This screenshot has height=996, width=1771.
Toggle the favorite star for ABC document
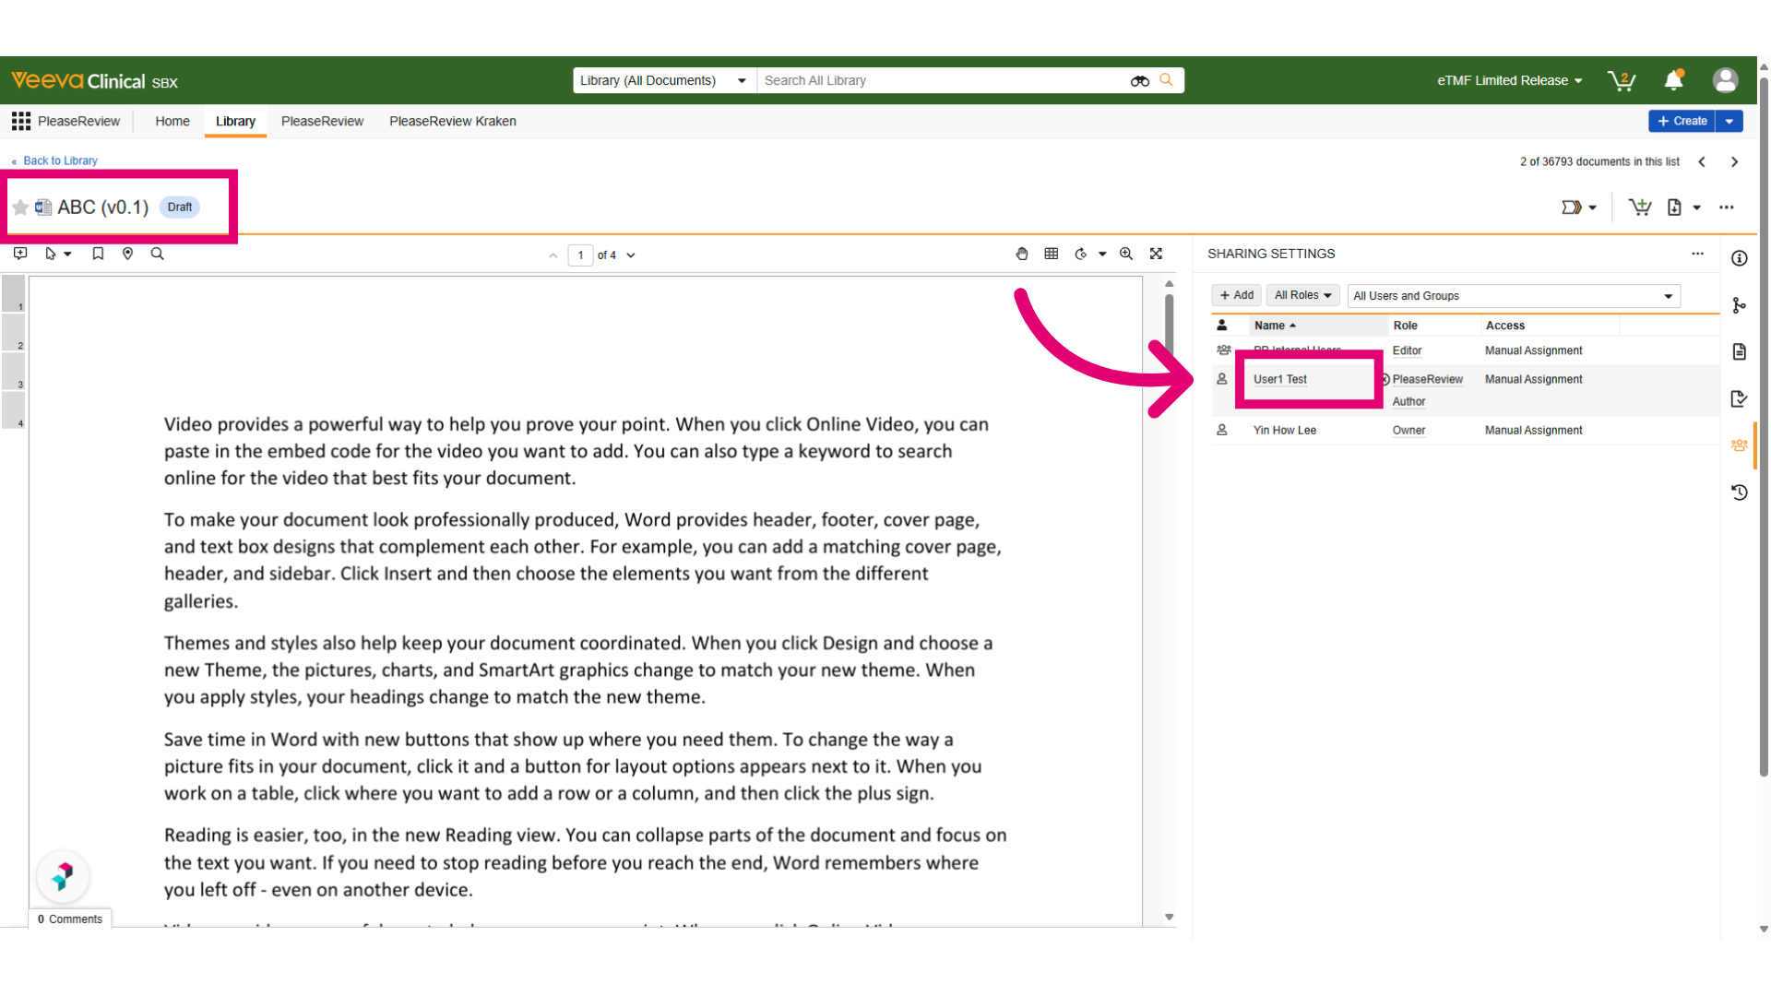pyautogui.click(x=20, y=207)
